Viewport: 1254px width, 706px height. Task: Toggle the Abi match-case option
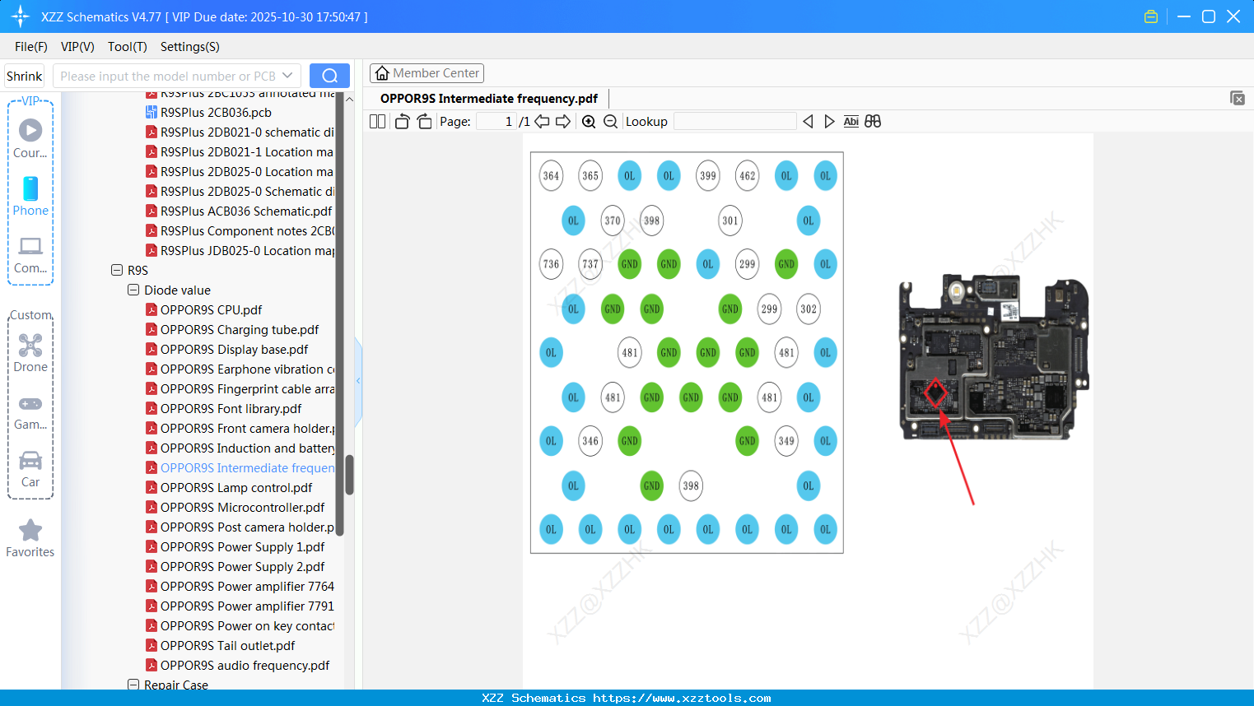click(x=851, y=122)
